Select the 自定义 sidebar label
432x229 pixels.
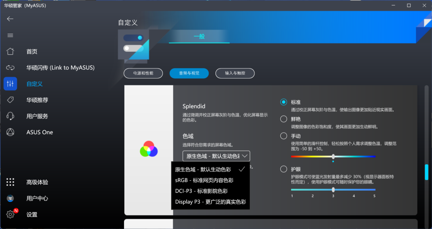[x=35, y=84]
